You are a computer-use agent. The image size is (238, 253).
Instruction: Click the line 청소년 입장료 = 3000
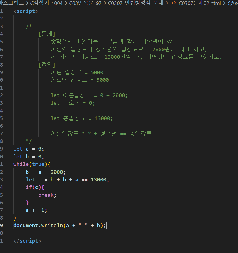(80, 80)
